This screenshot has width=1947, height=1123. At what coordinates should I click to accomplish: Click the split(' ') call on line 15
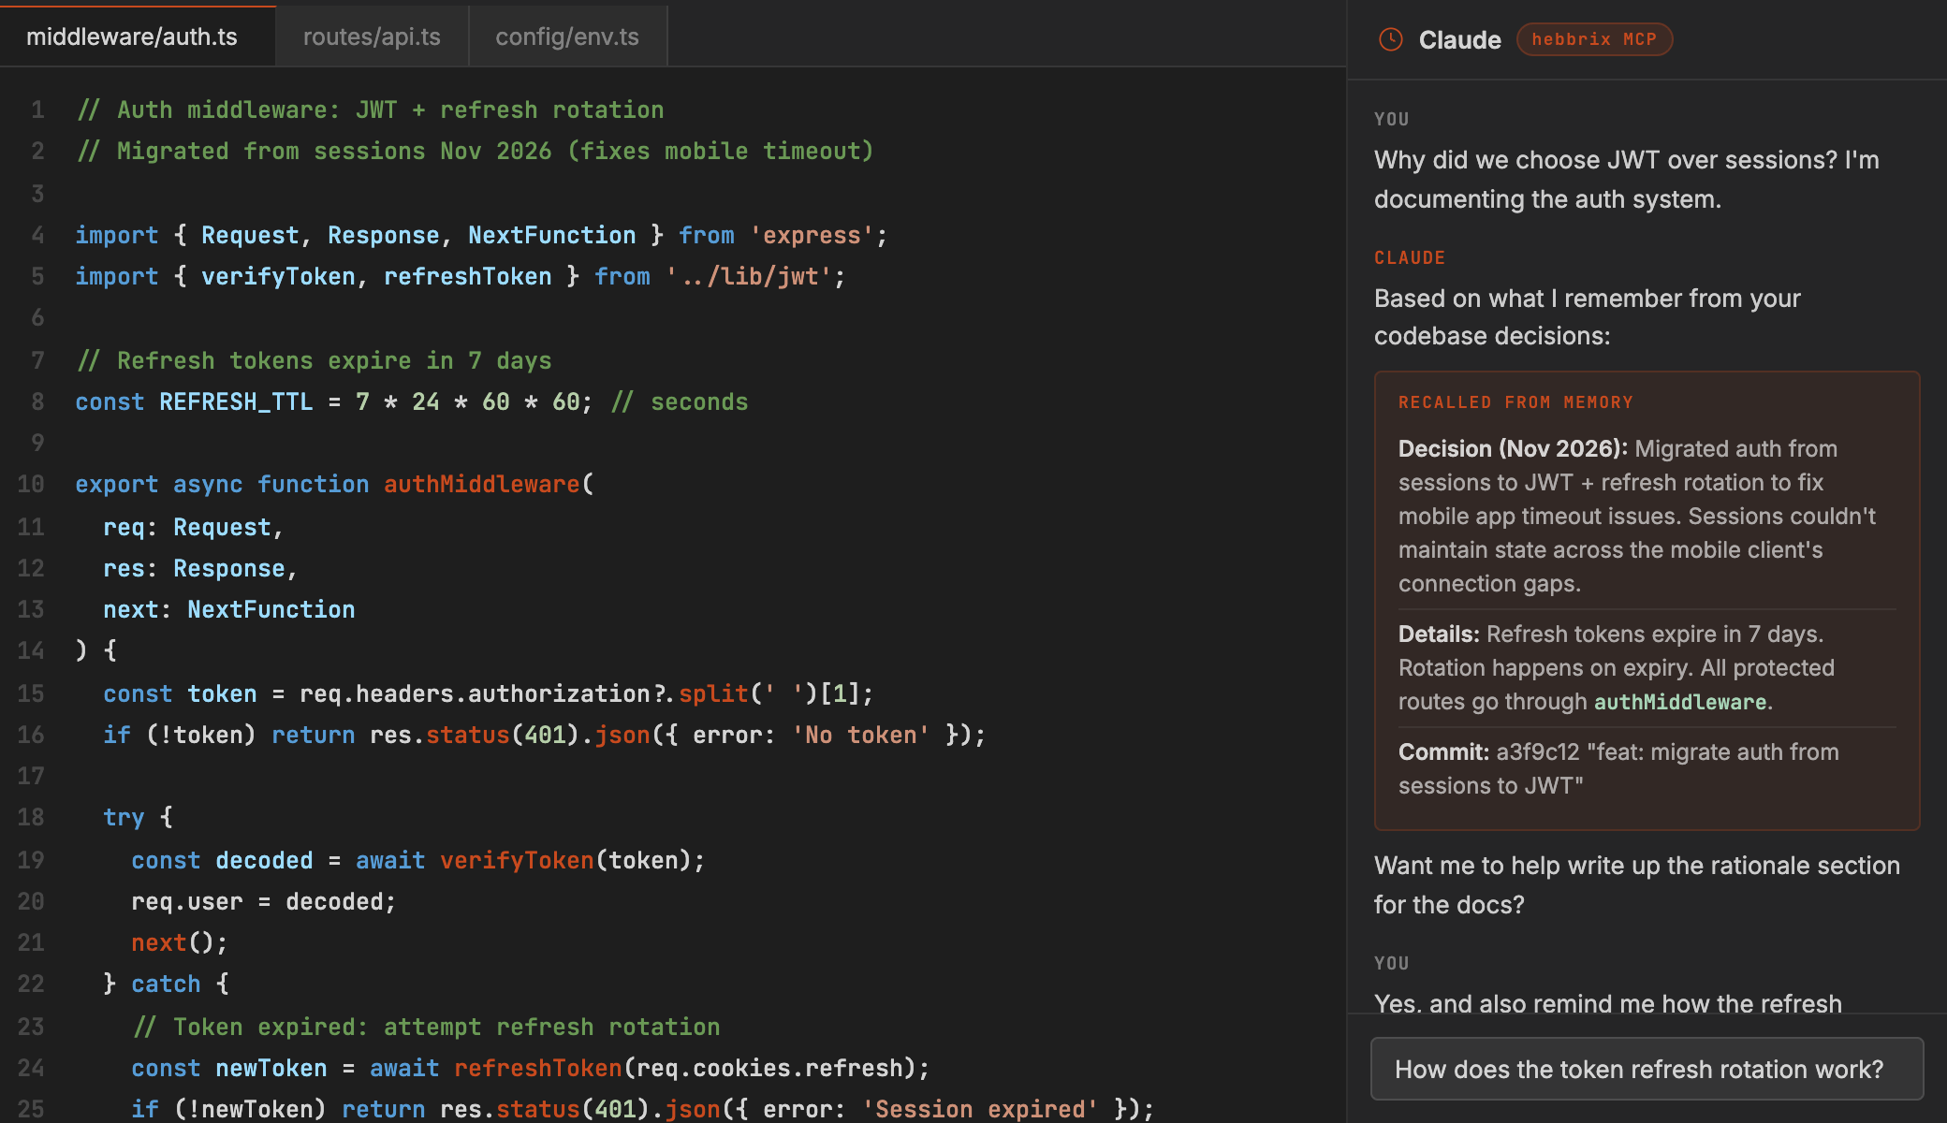748,694
